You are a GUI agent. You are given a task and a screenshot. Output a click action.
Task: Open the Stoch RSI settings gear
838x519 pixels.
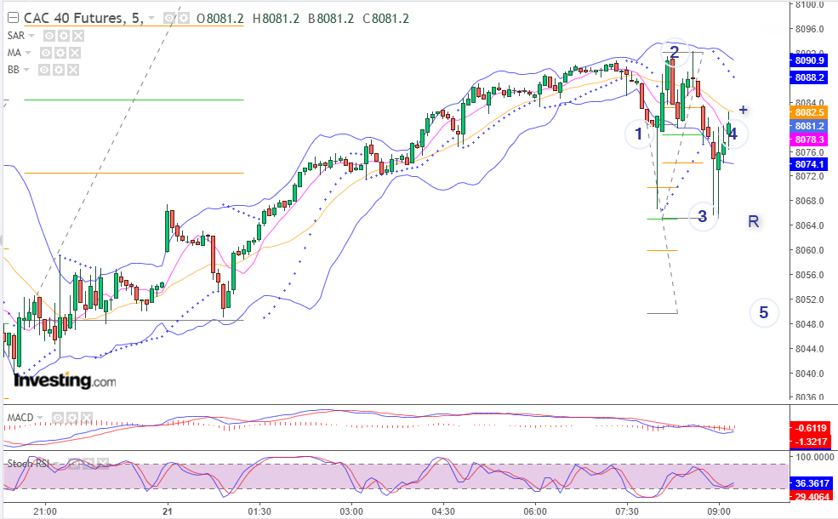click(88, 464)
